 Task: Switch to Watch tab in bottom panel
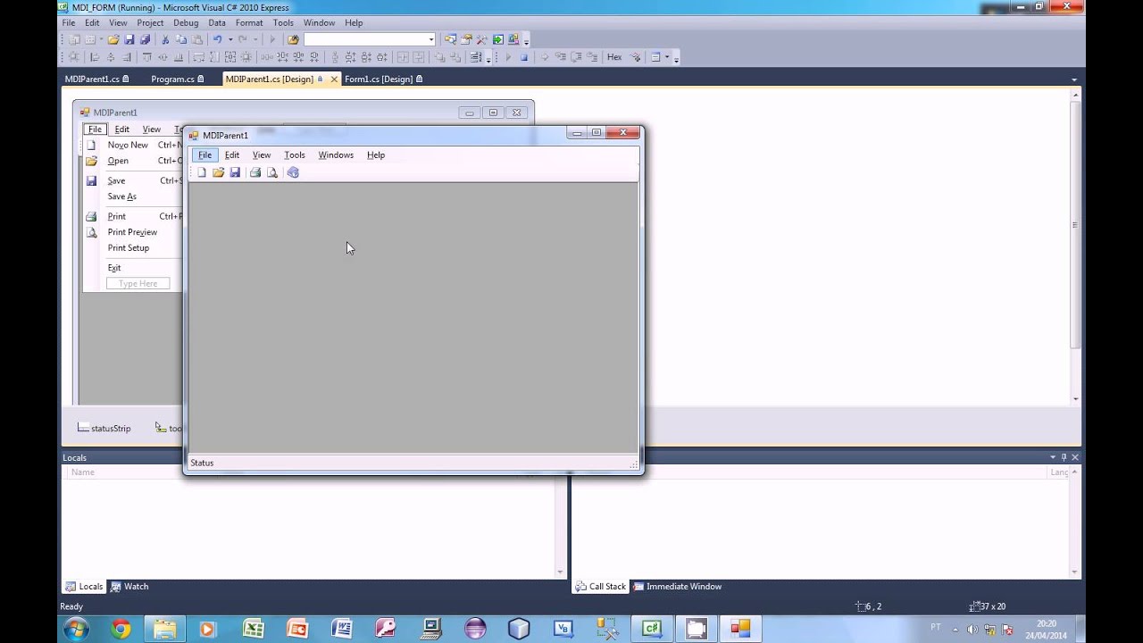tap(129, 587)
